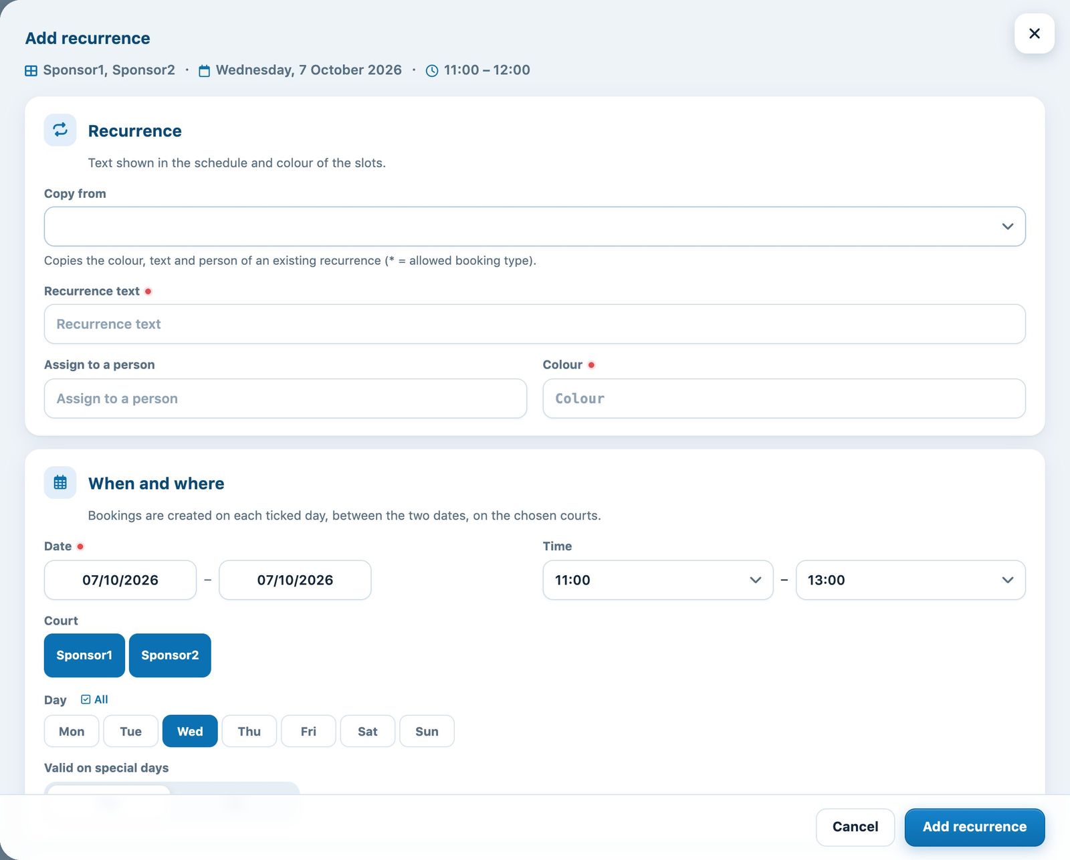This screenshot has height=860, width=1070.
Task: Select Thu day
Action: click(249, 731)
